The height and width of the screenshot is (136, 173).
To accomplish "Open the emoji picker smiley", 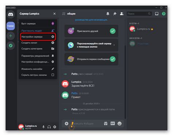I will (x=119, y=124).
